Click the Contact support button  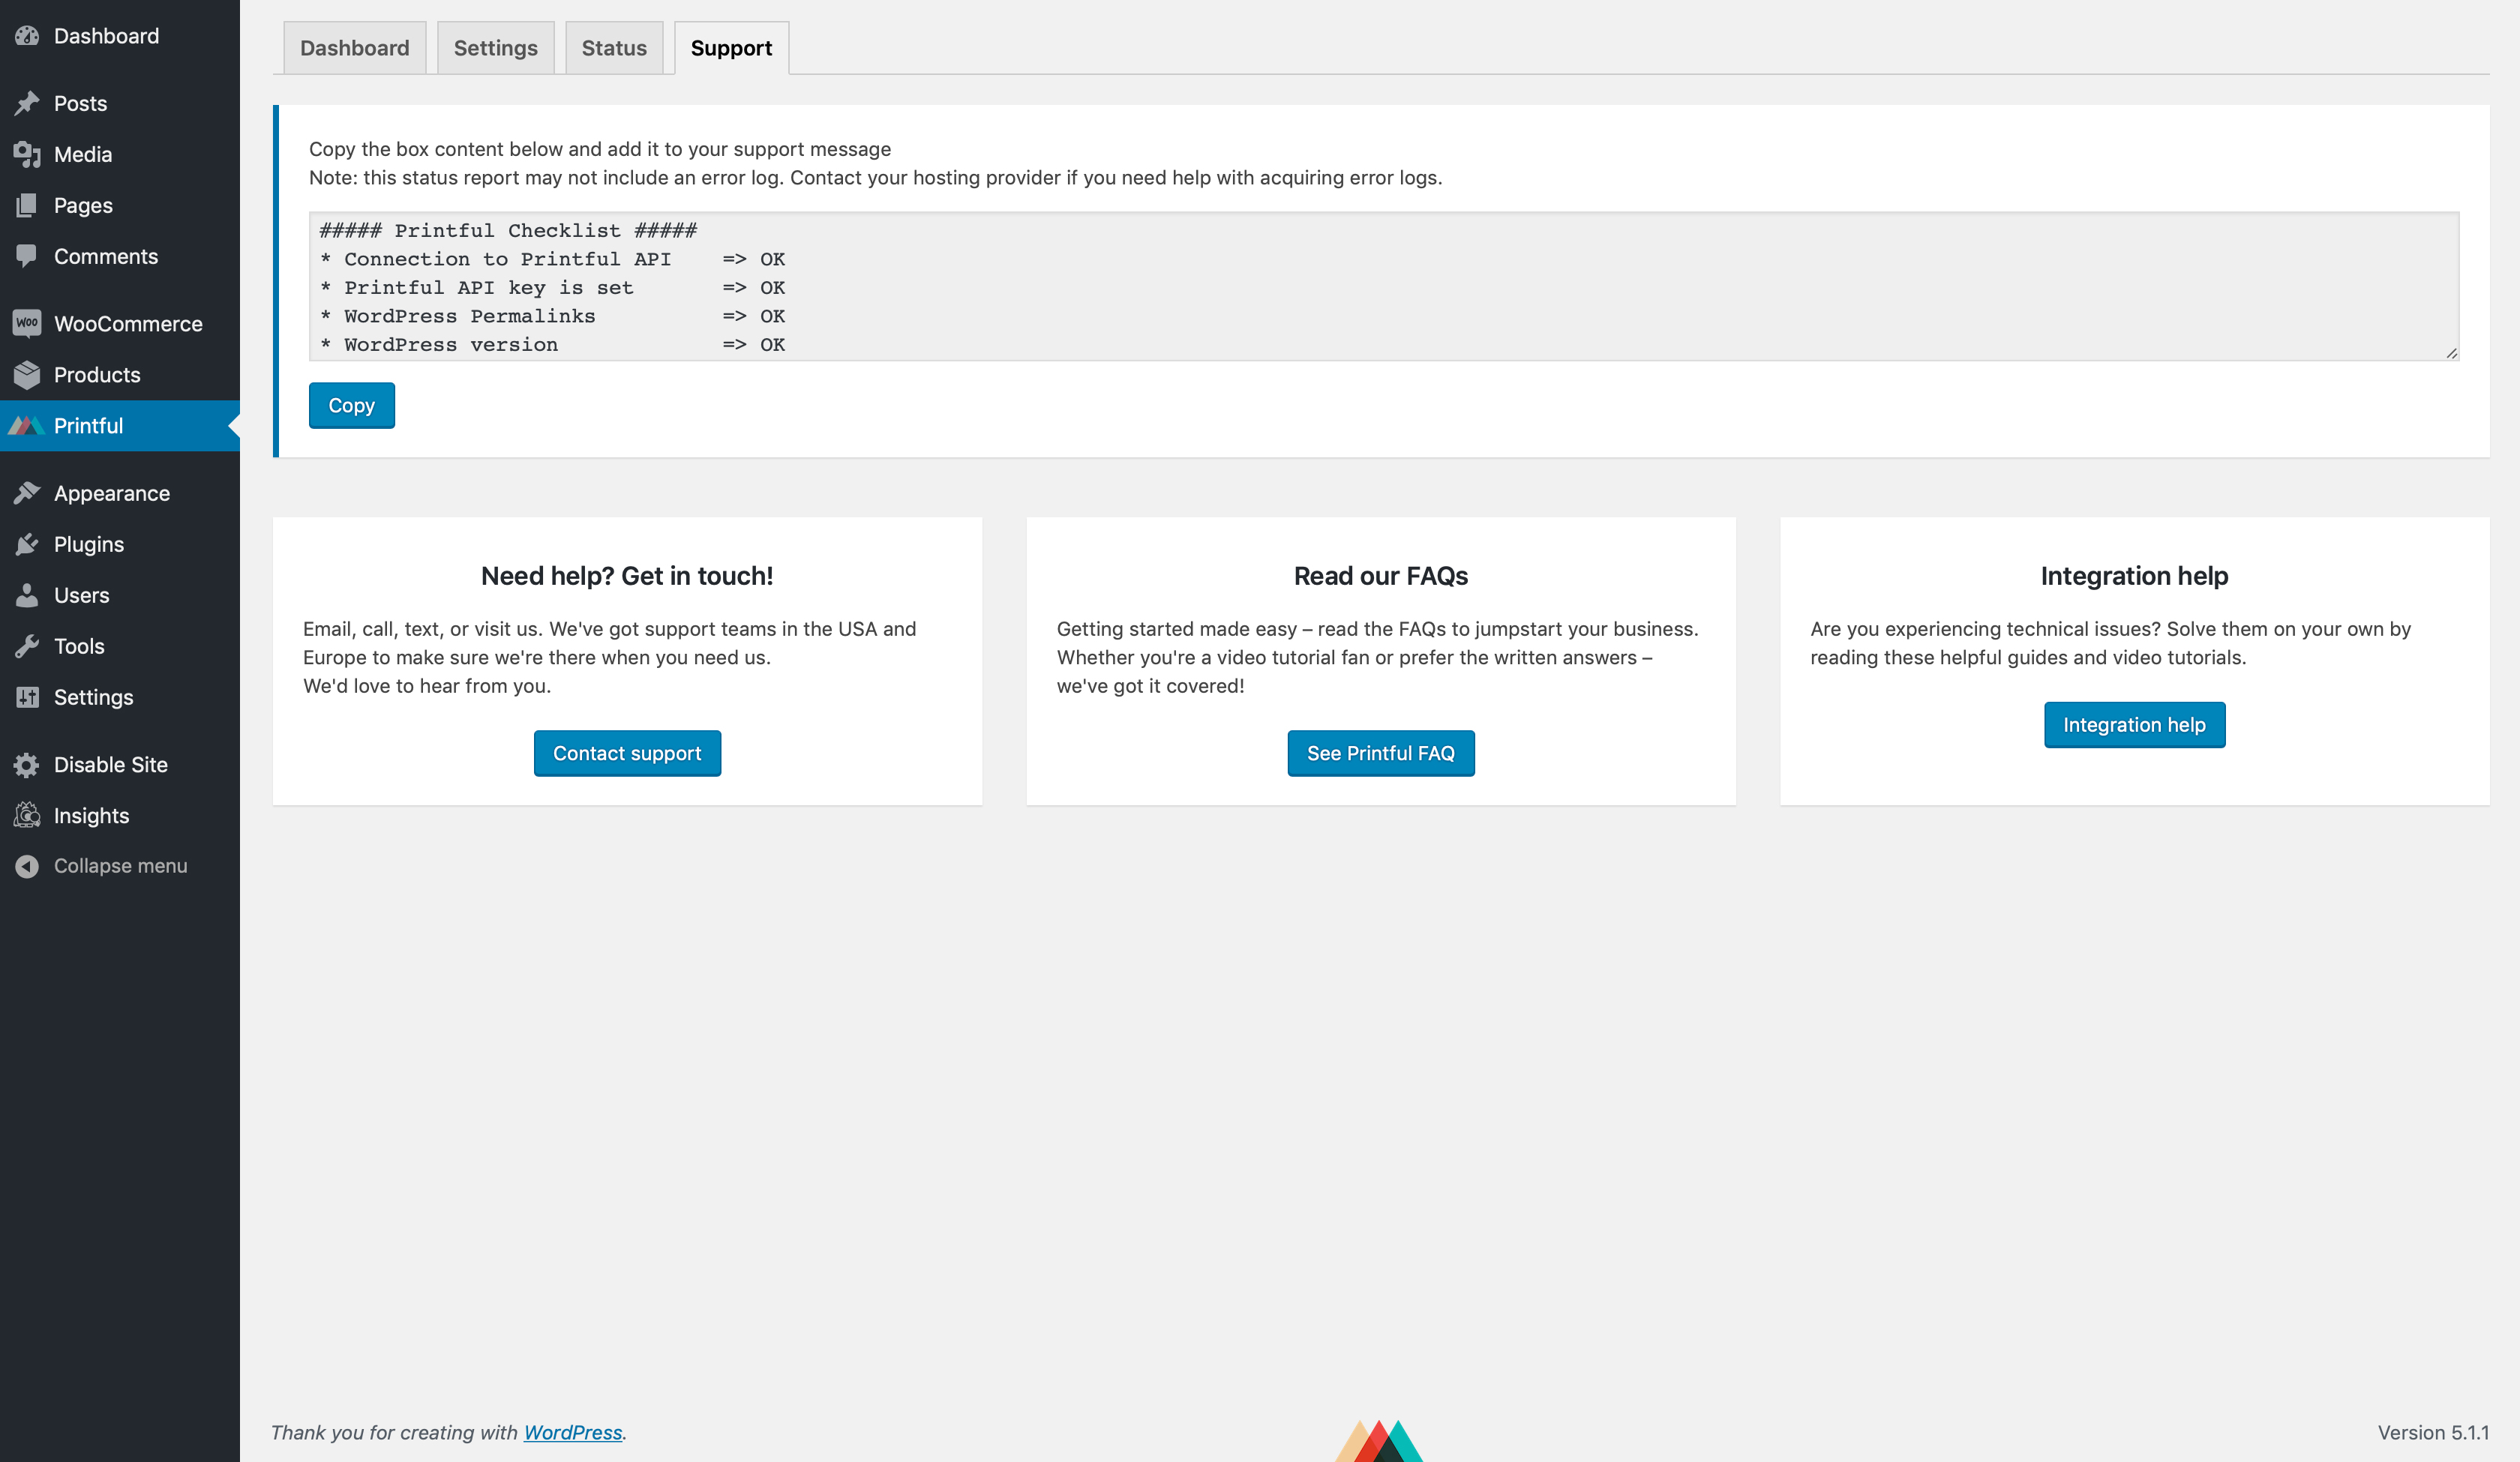click(x=626, y=752)
